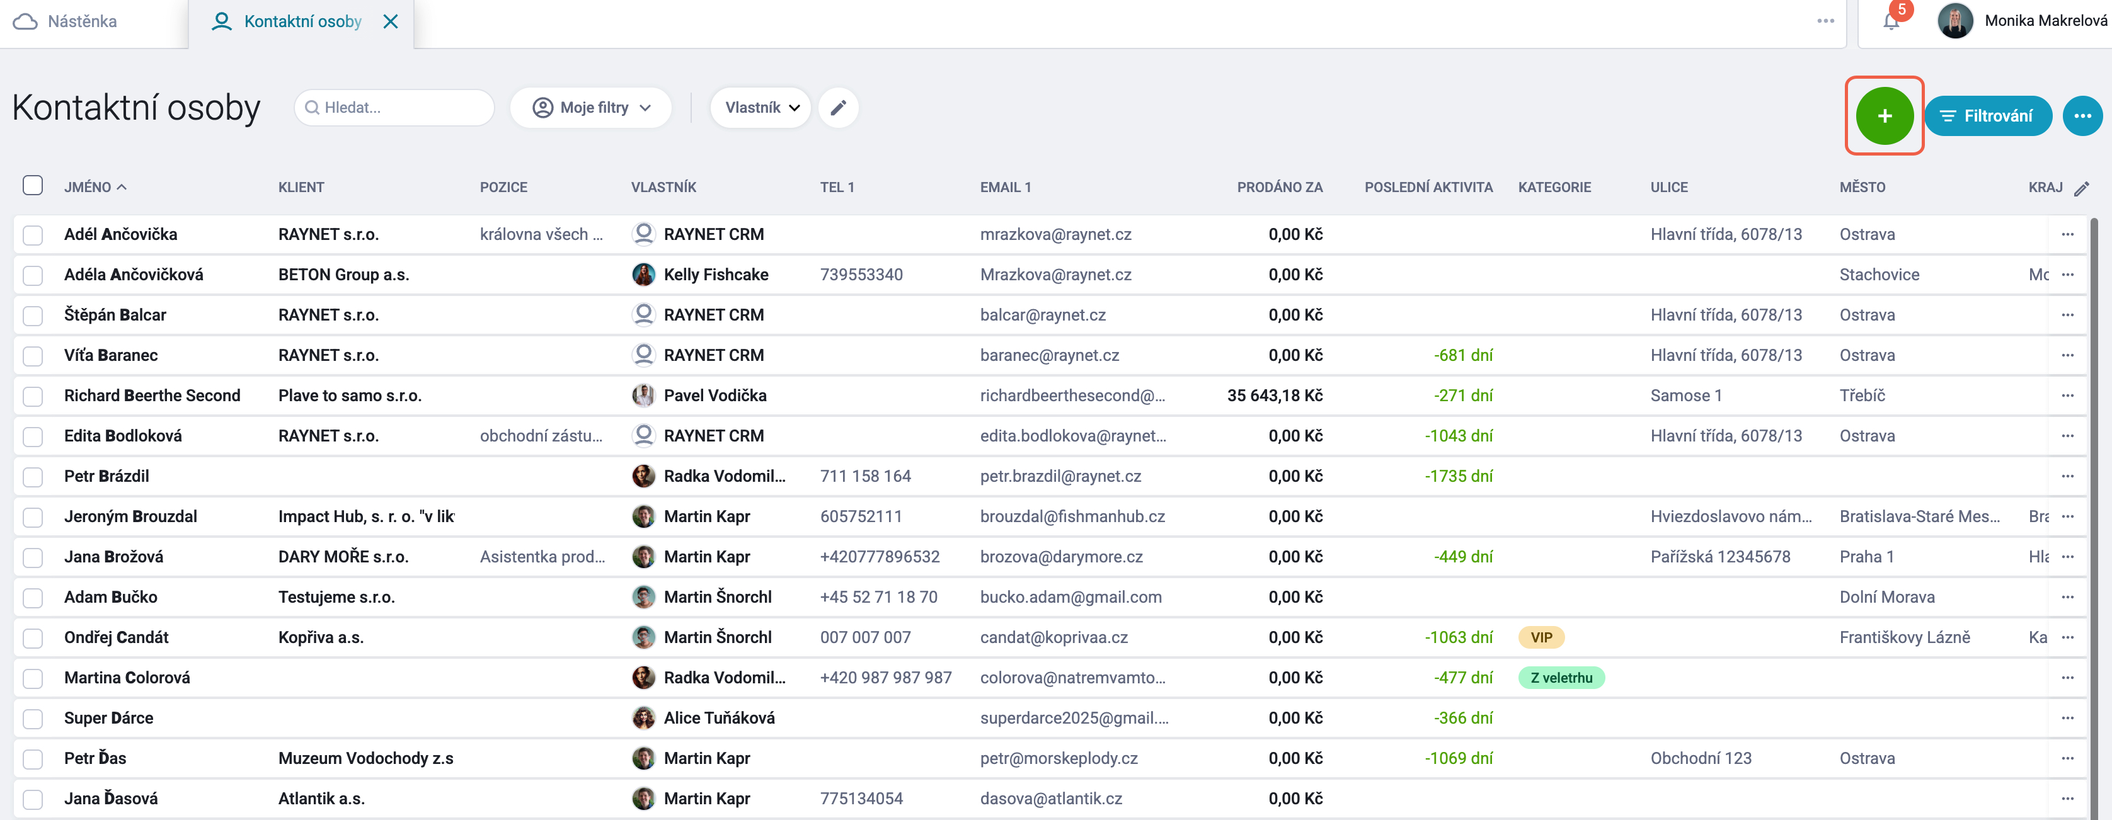The height and width of the screenshot is (820, 2112).
Task: Open row actions menu for Adél Ančovička
Action: pyautogui.click(x=2067, y=234)
